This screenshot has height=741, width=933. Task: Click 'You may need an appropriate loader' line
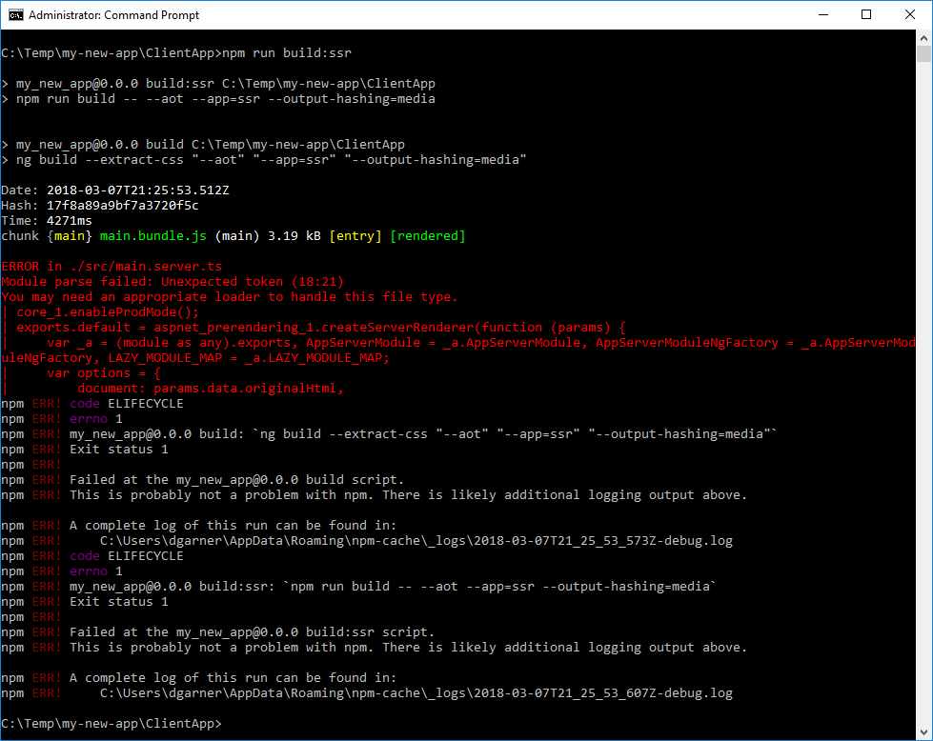229,297
